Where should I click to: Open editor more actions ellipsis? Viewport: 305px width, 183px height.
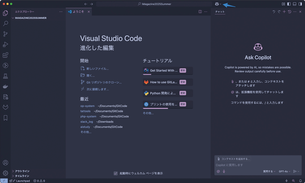206,12
